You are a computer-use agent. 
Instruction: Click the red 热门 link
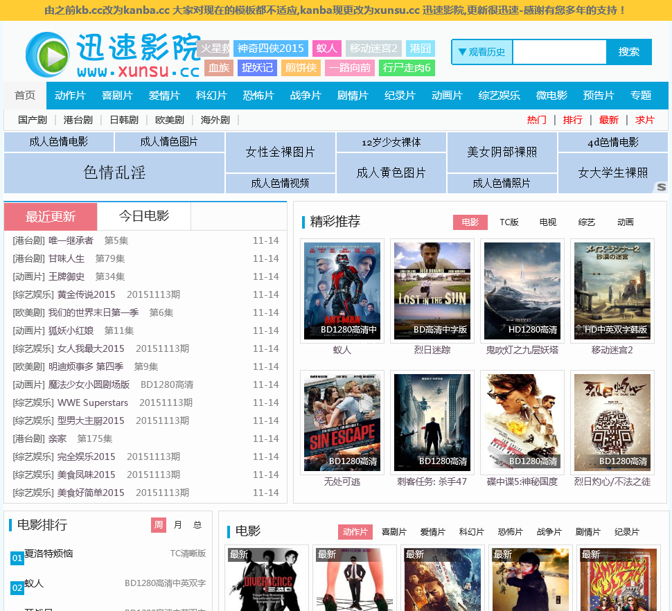(x=537, y=120)
